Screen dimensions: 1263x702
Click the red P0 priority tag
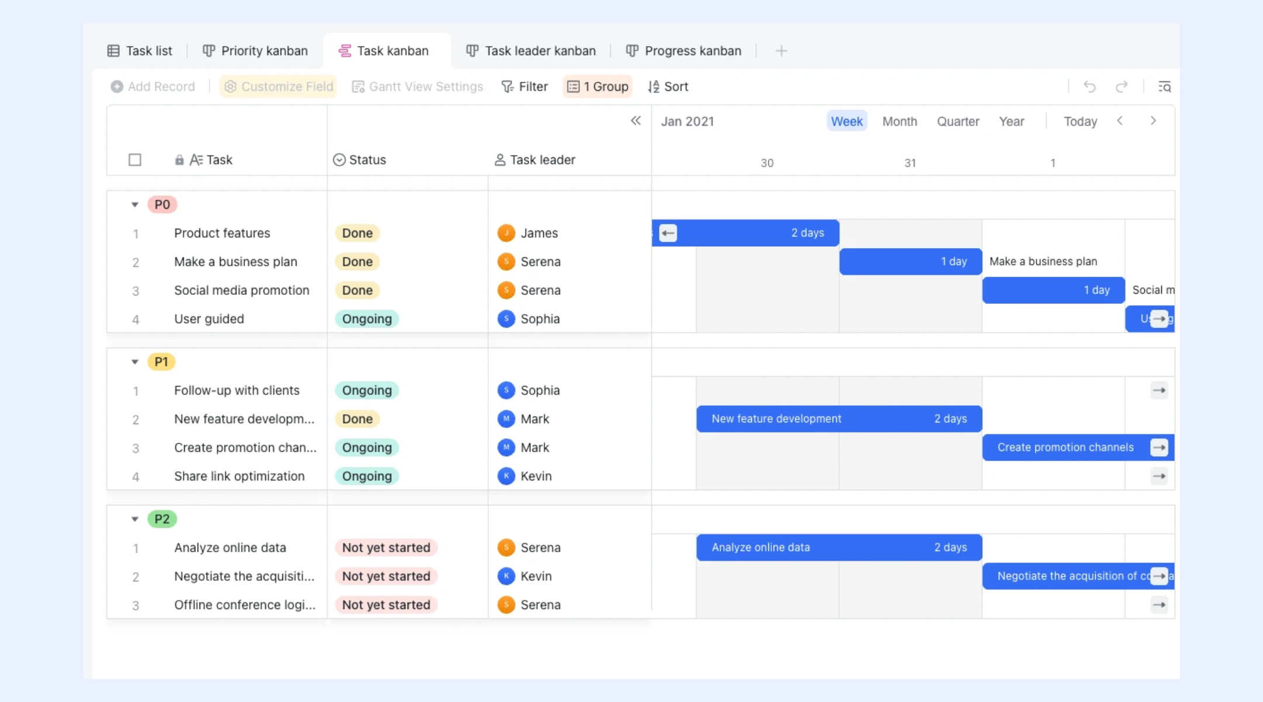coord(162,205)
